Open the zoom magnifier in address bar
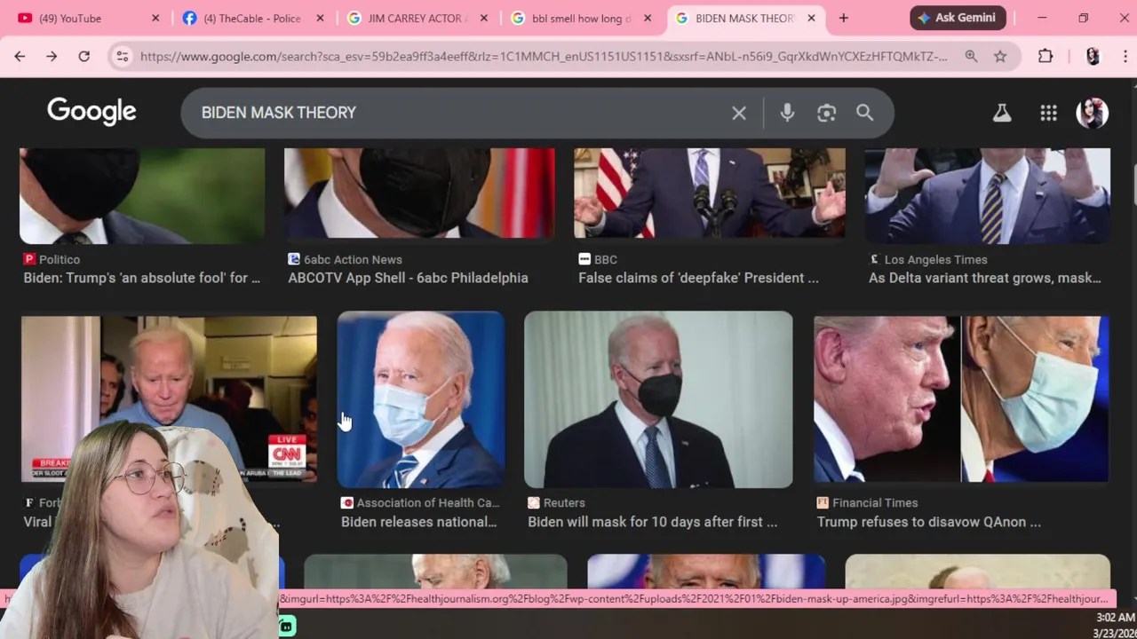The image size is (1137, 639). point(971,56)
